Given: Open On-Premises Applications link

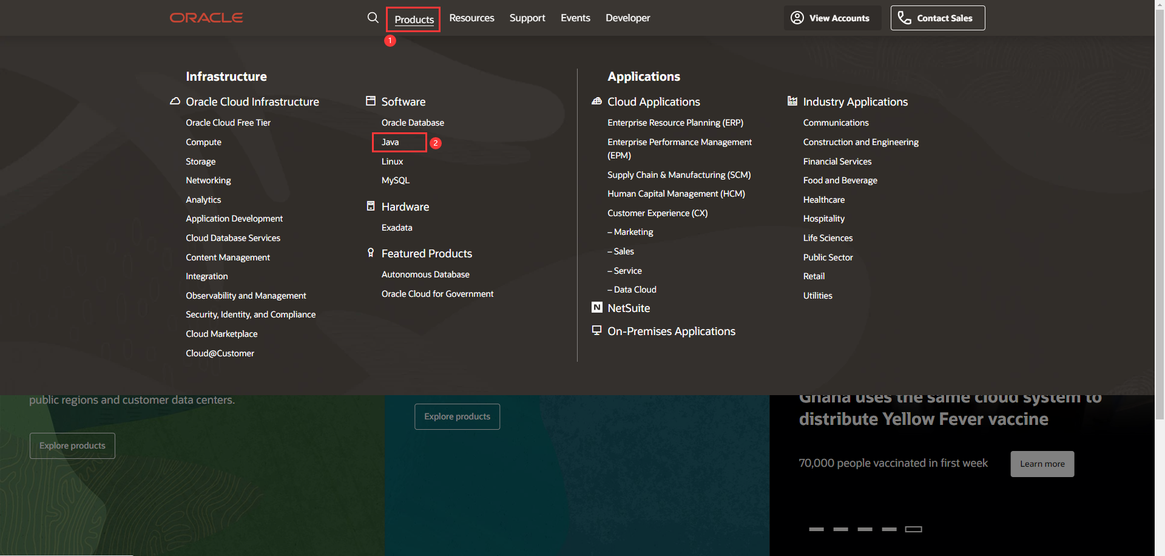Looking at the screenshot, I should point(671,331).
